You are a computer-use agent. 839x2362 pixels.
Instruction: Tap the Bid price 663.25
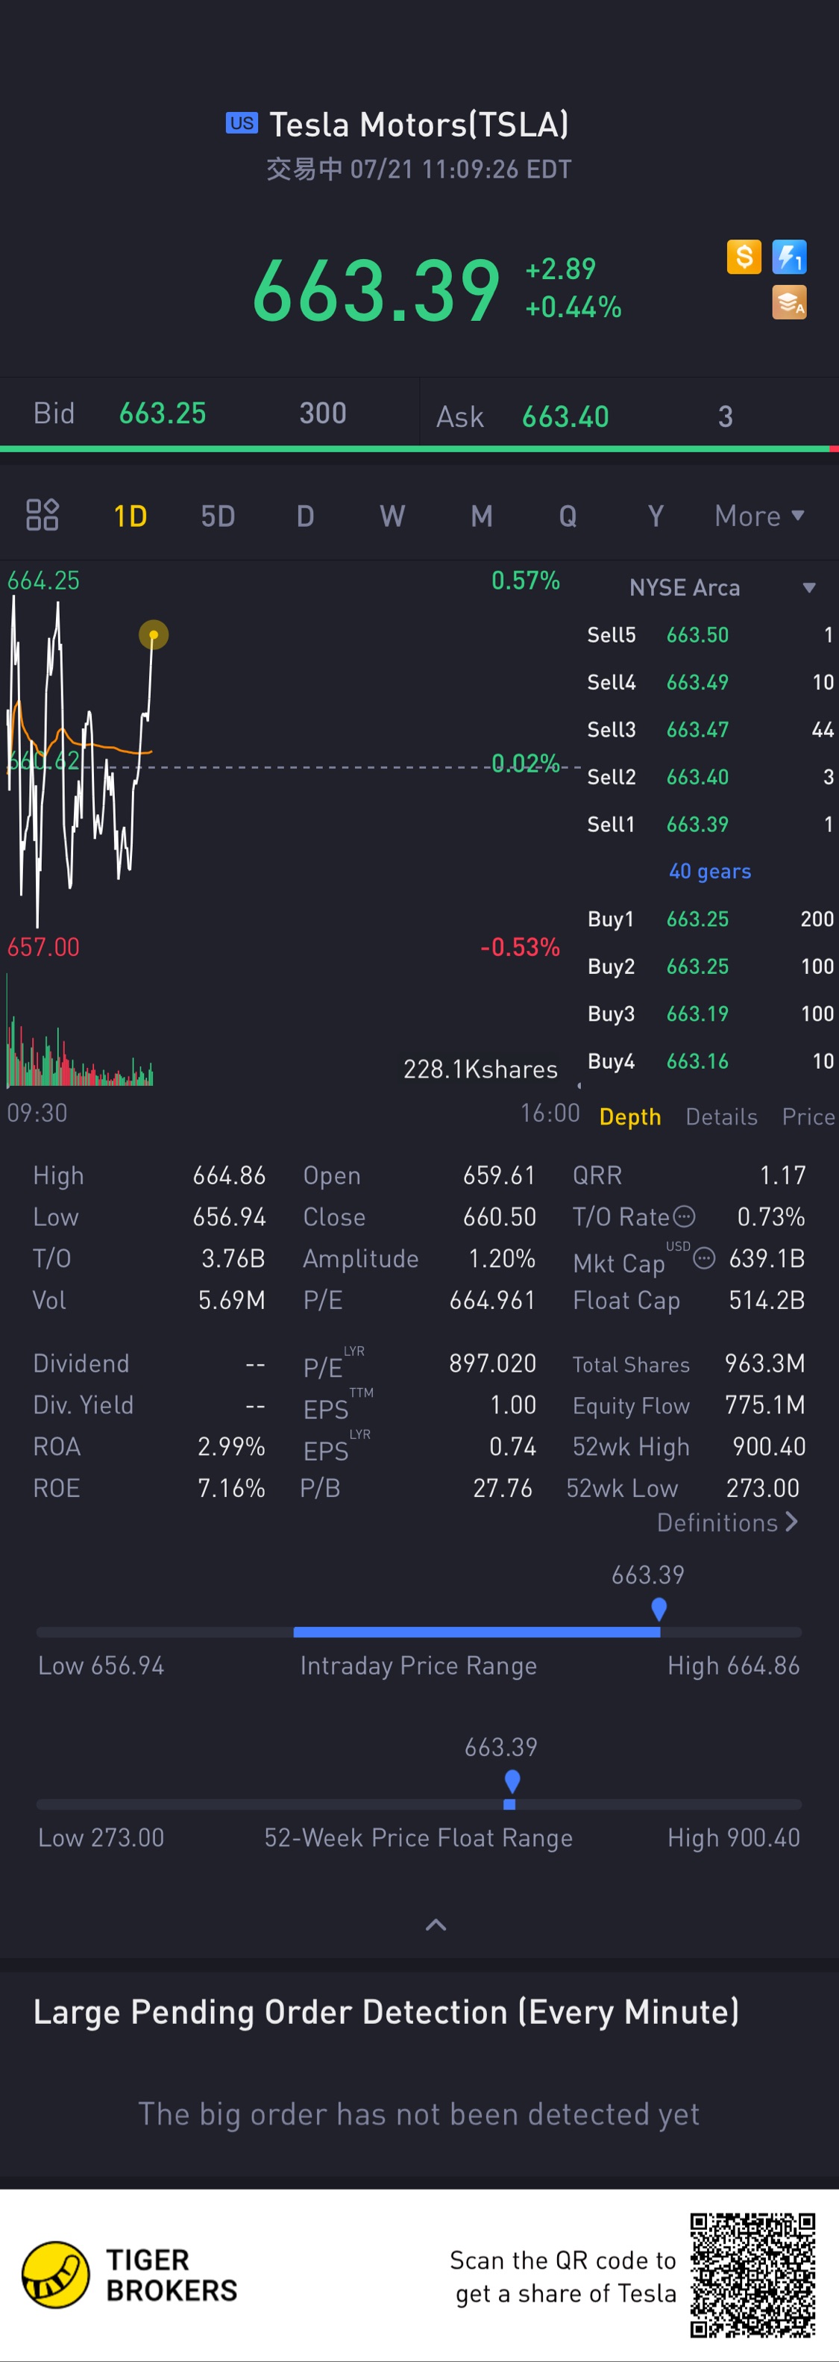162,413
